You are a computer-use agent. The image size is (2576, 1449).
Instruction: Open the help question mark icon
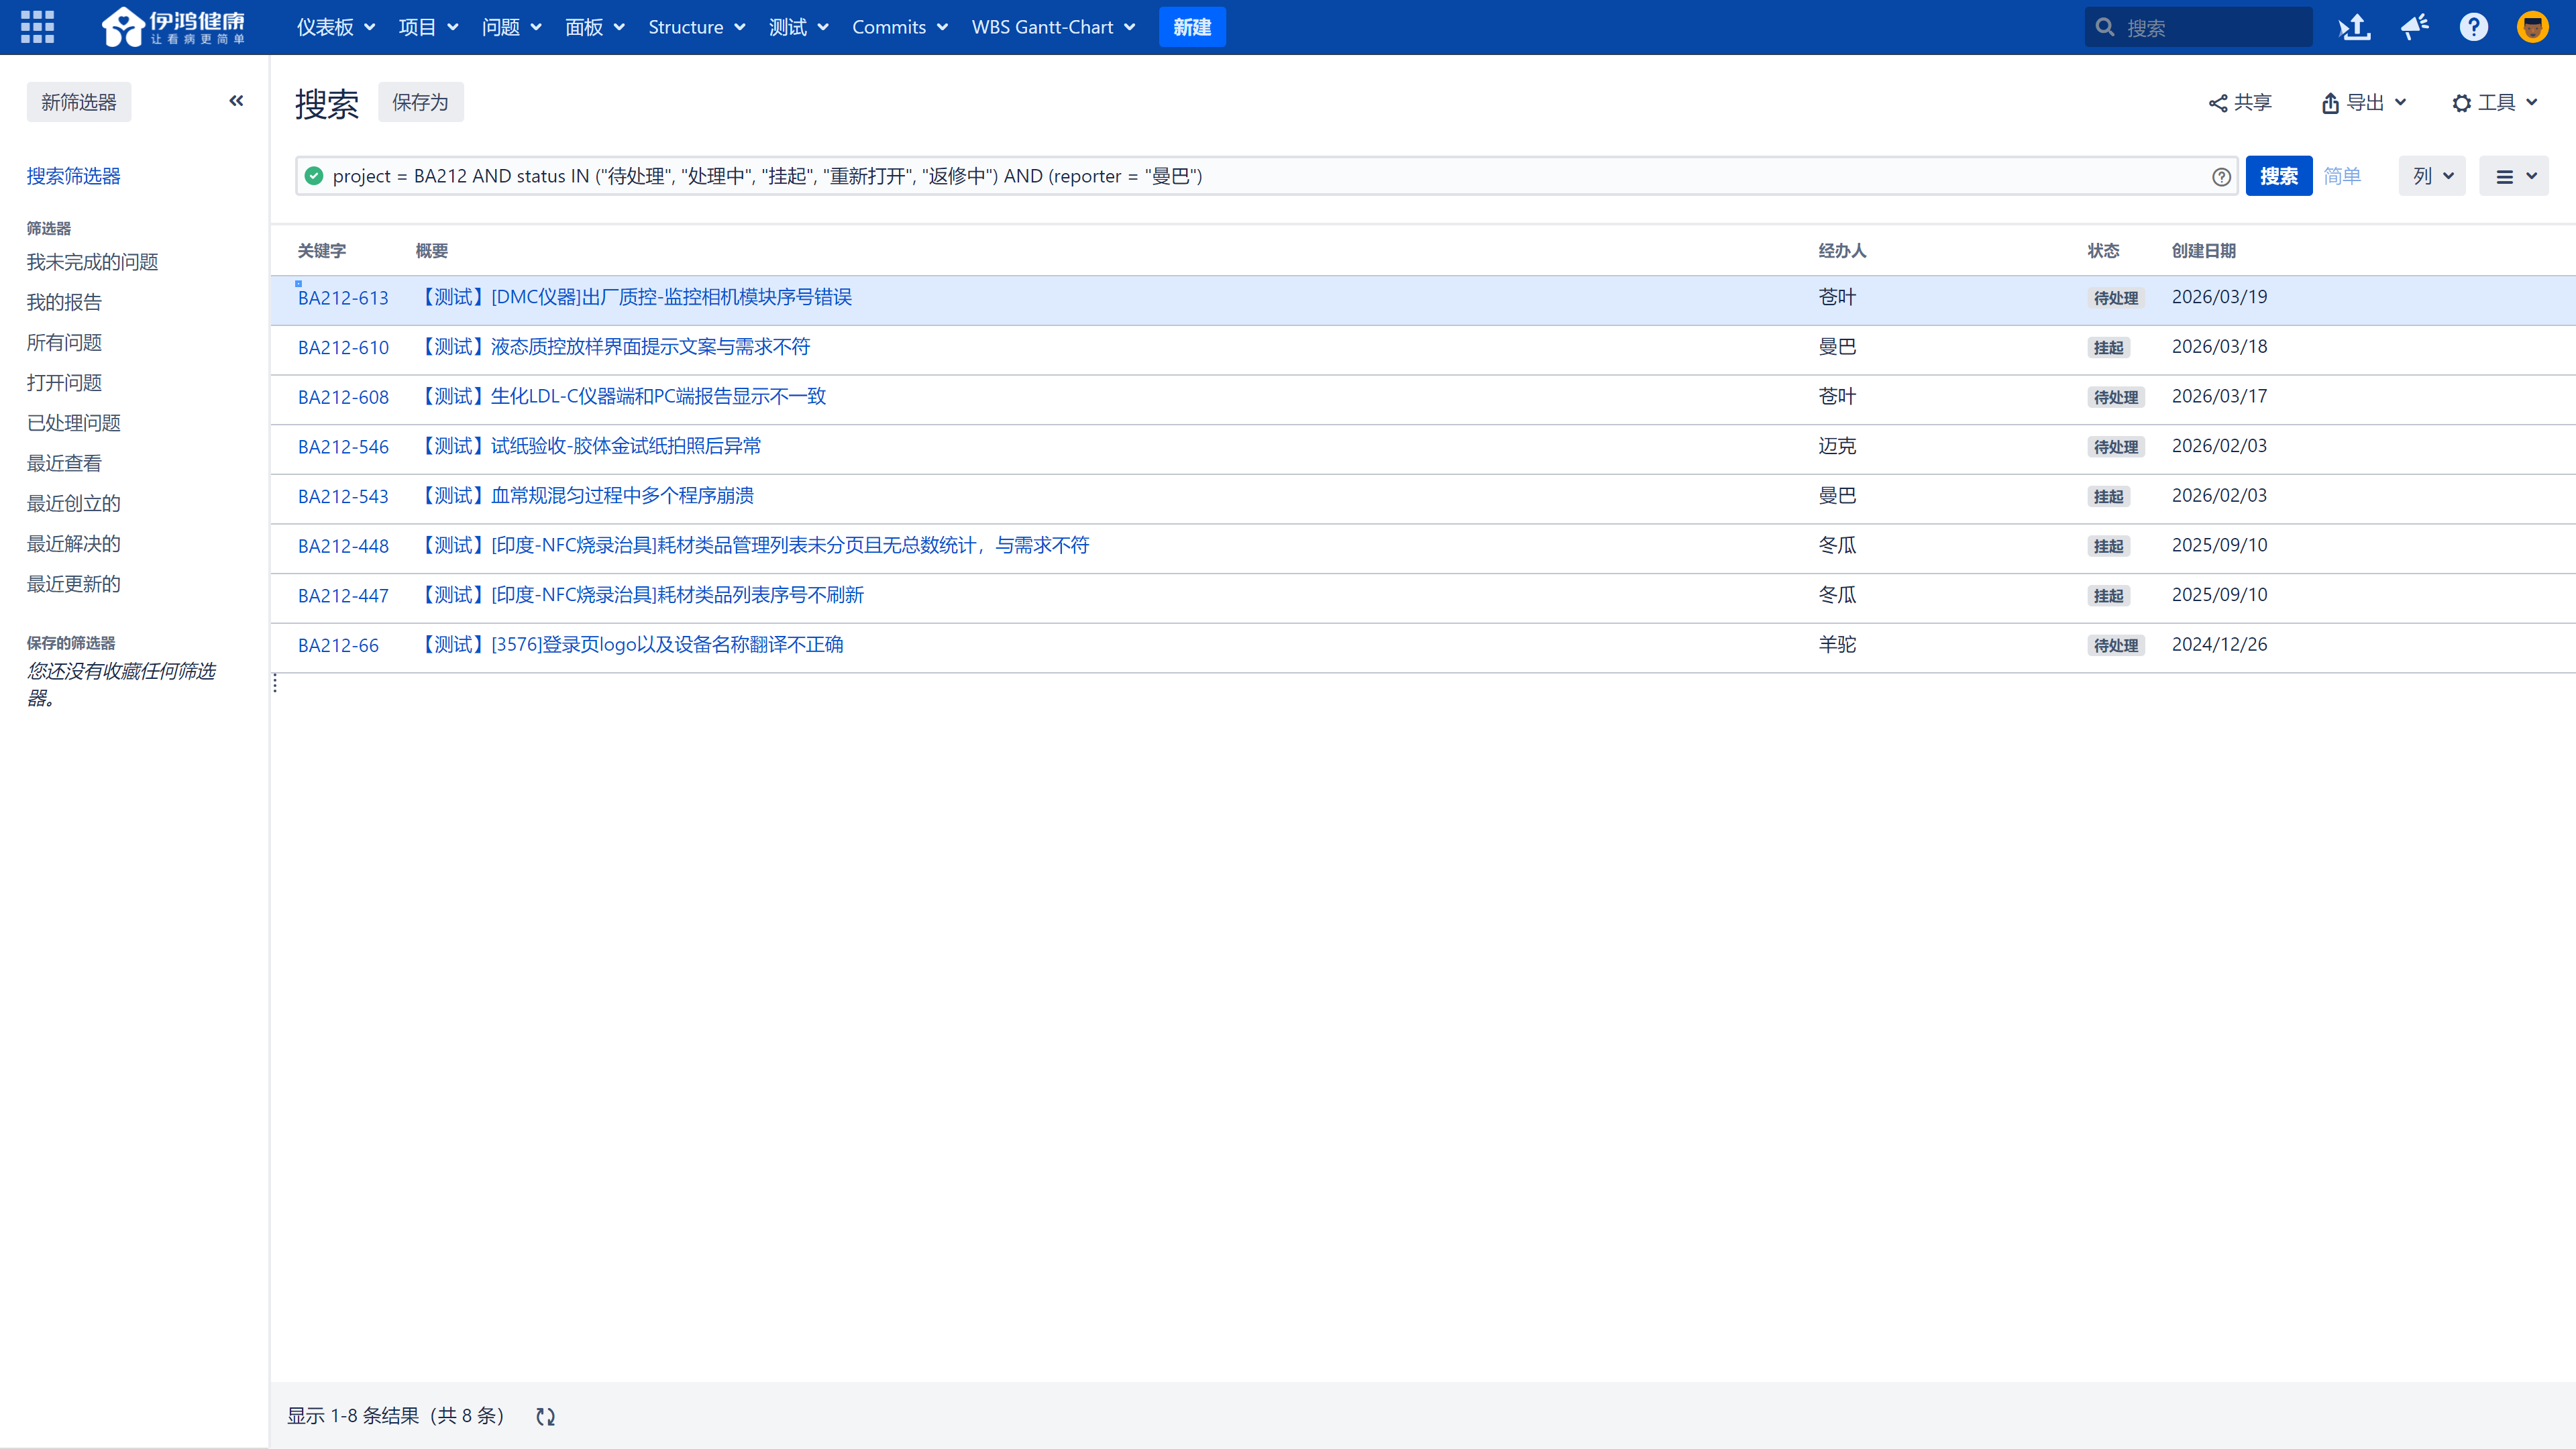(2473, 27)
